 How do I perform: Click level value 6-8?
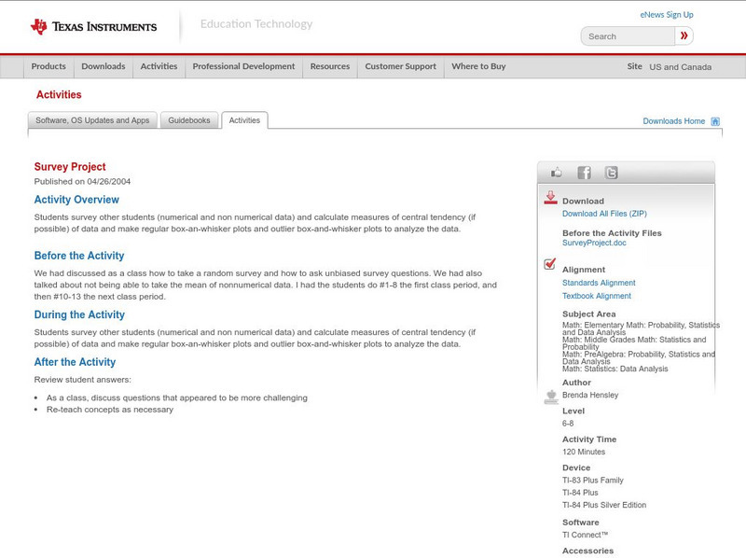[x=568, y=424]
